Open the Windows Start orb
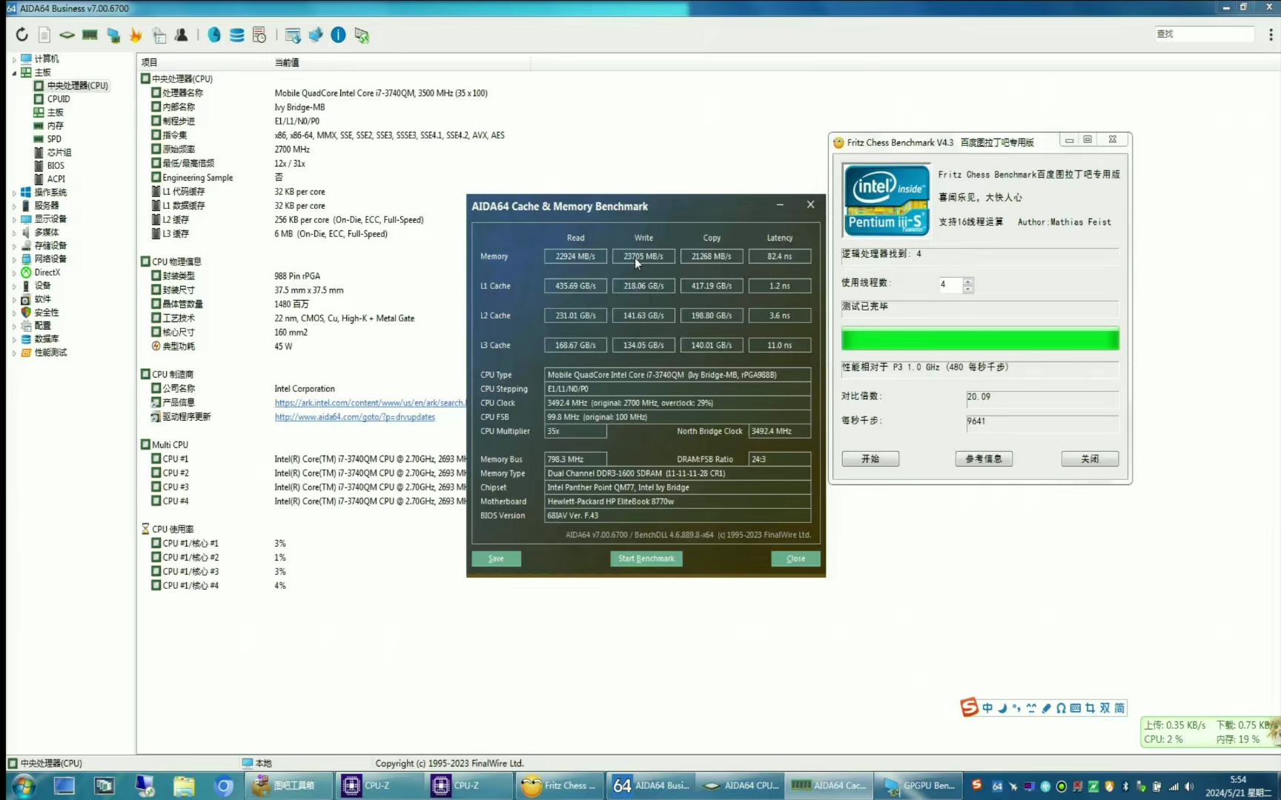 click(24, 786)
